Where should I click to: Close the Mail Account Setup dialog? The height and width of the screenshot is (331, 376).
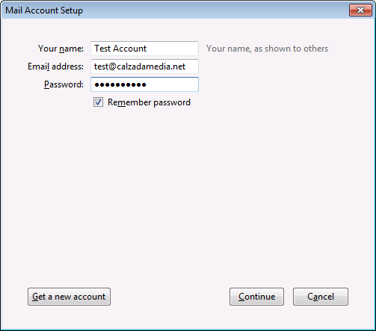coord(360,10)
